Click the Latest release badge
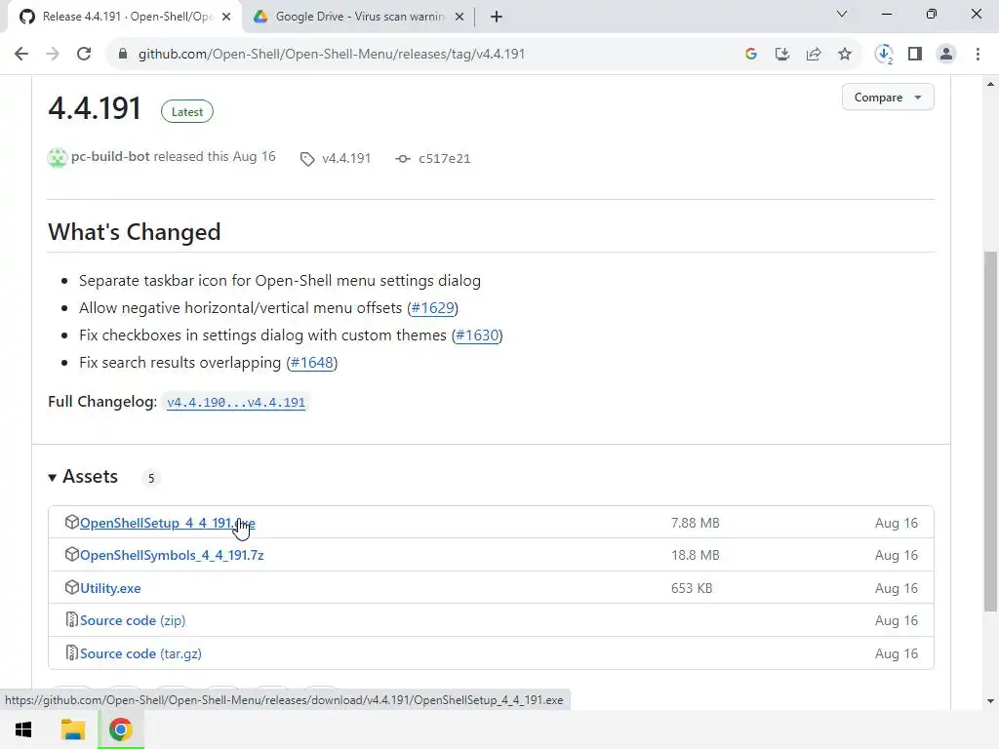This screenshot has height=749, width=999. [187, 111]
